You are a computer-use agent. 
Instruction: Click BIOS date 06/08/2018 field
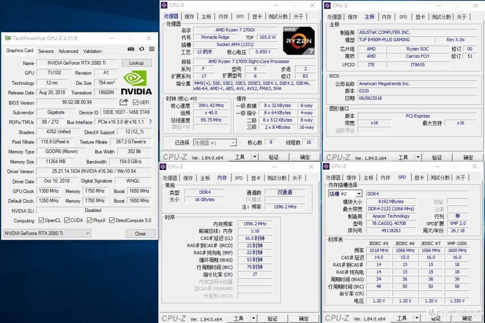pyautogui.click(x=417, y=98)
